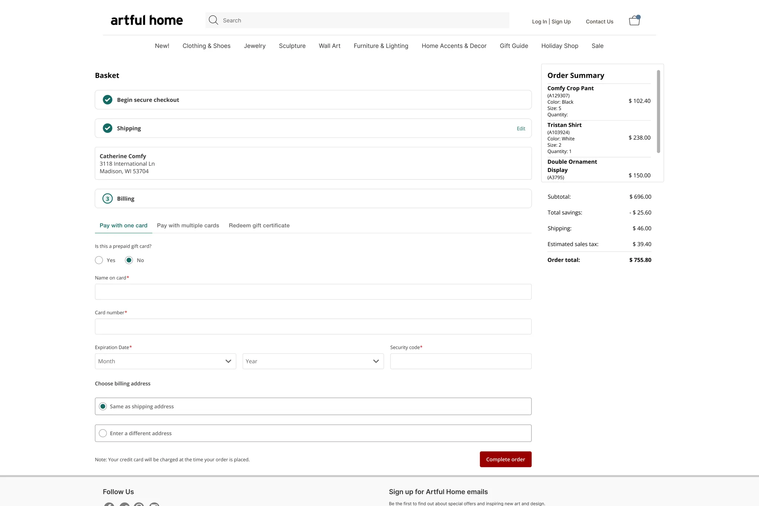Click the Edit shipping link
The image size is (759, 506).
pos(521,129)
